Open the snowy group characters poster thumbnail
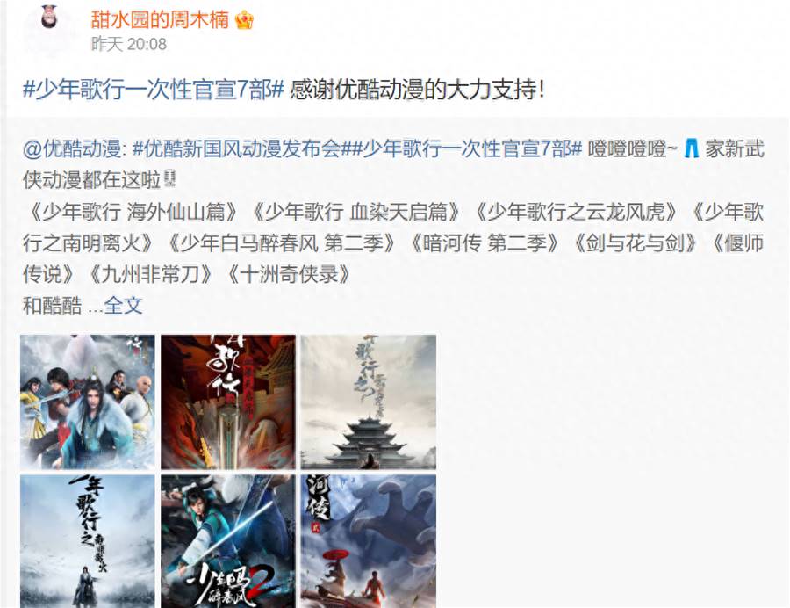The image size is (790, 608). click(x=88, y=402)
